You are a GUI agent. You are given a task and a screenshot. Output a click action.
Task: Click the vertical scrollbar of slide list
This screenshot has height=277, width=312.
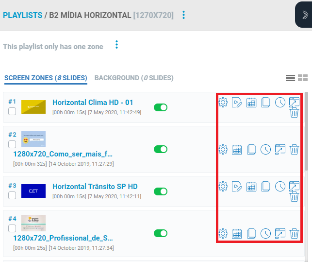[x=307, y=132]
